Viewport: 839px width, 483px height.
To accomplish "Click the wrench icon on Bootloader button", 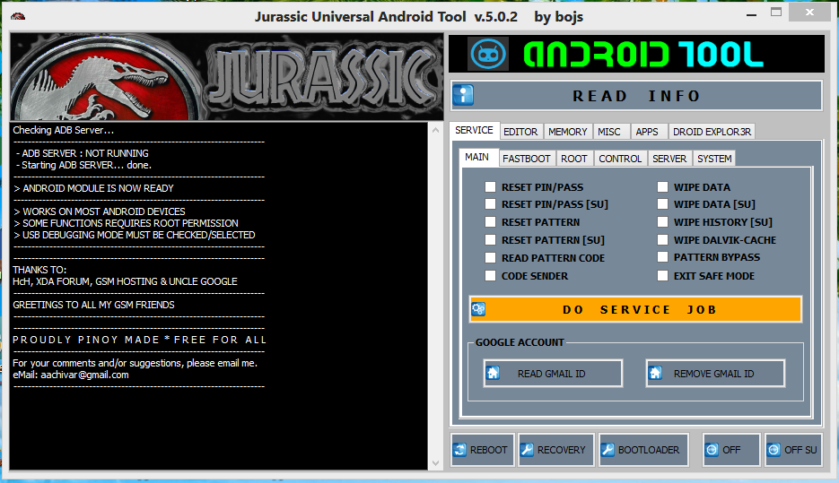I will [607, 450].
